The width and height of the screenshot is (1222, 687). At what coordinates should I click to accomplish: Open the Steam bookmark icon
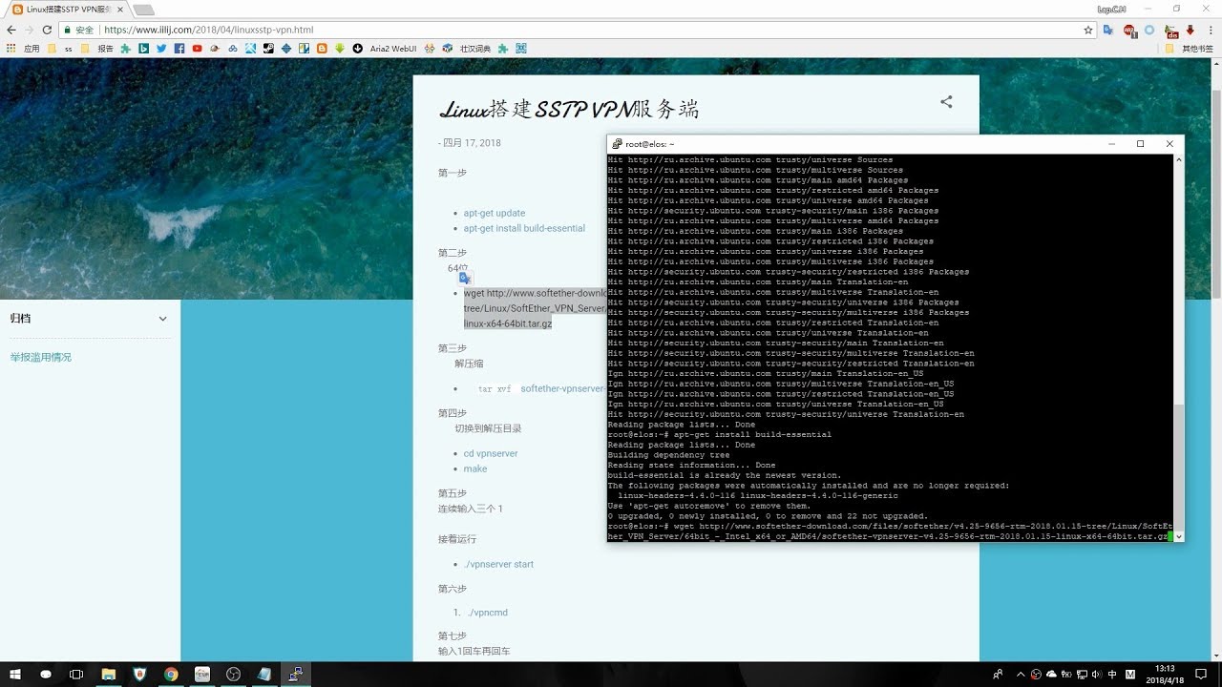click(x=268, y=48)
